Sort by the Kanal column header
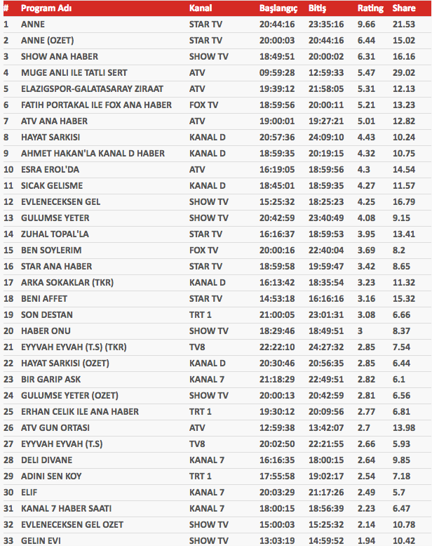The height and width of the screenshot is (546, 432). 200,8
